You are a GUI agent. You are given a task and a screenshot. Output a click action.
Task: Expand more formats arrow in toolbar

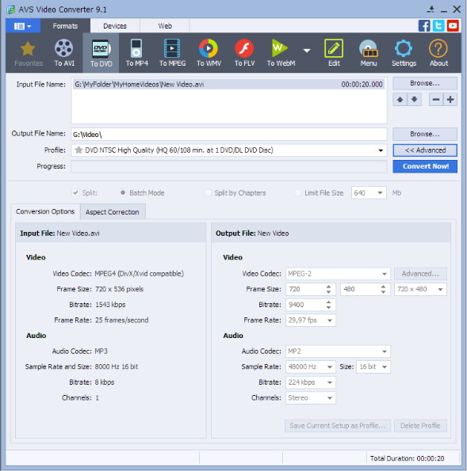click(307, 51)
